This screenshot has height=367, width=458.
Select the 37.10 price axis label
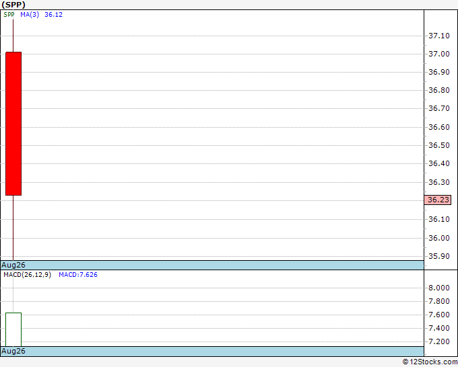pyautogui.click(x=438, y=36)
